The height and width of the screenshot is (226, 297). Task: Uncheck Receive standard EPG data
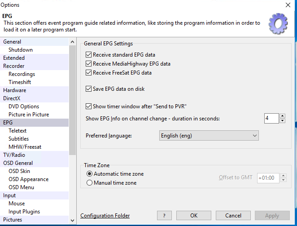pyautogui.click(x=88, y=55)
